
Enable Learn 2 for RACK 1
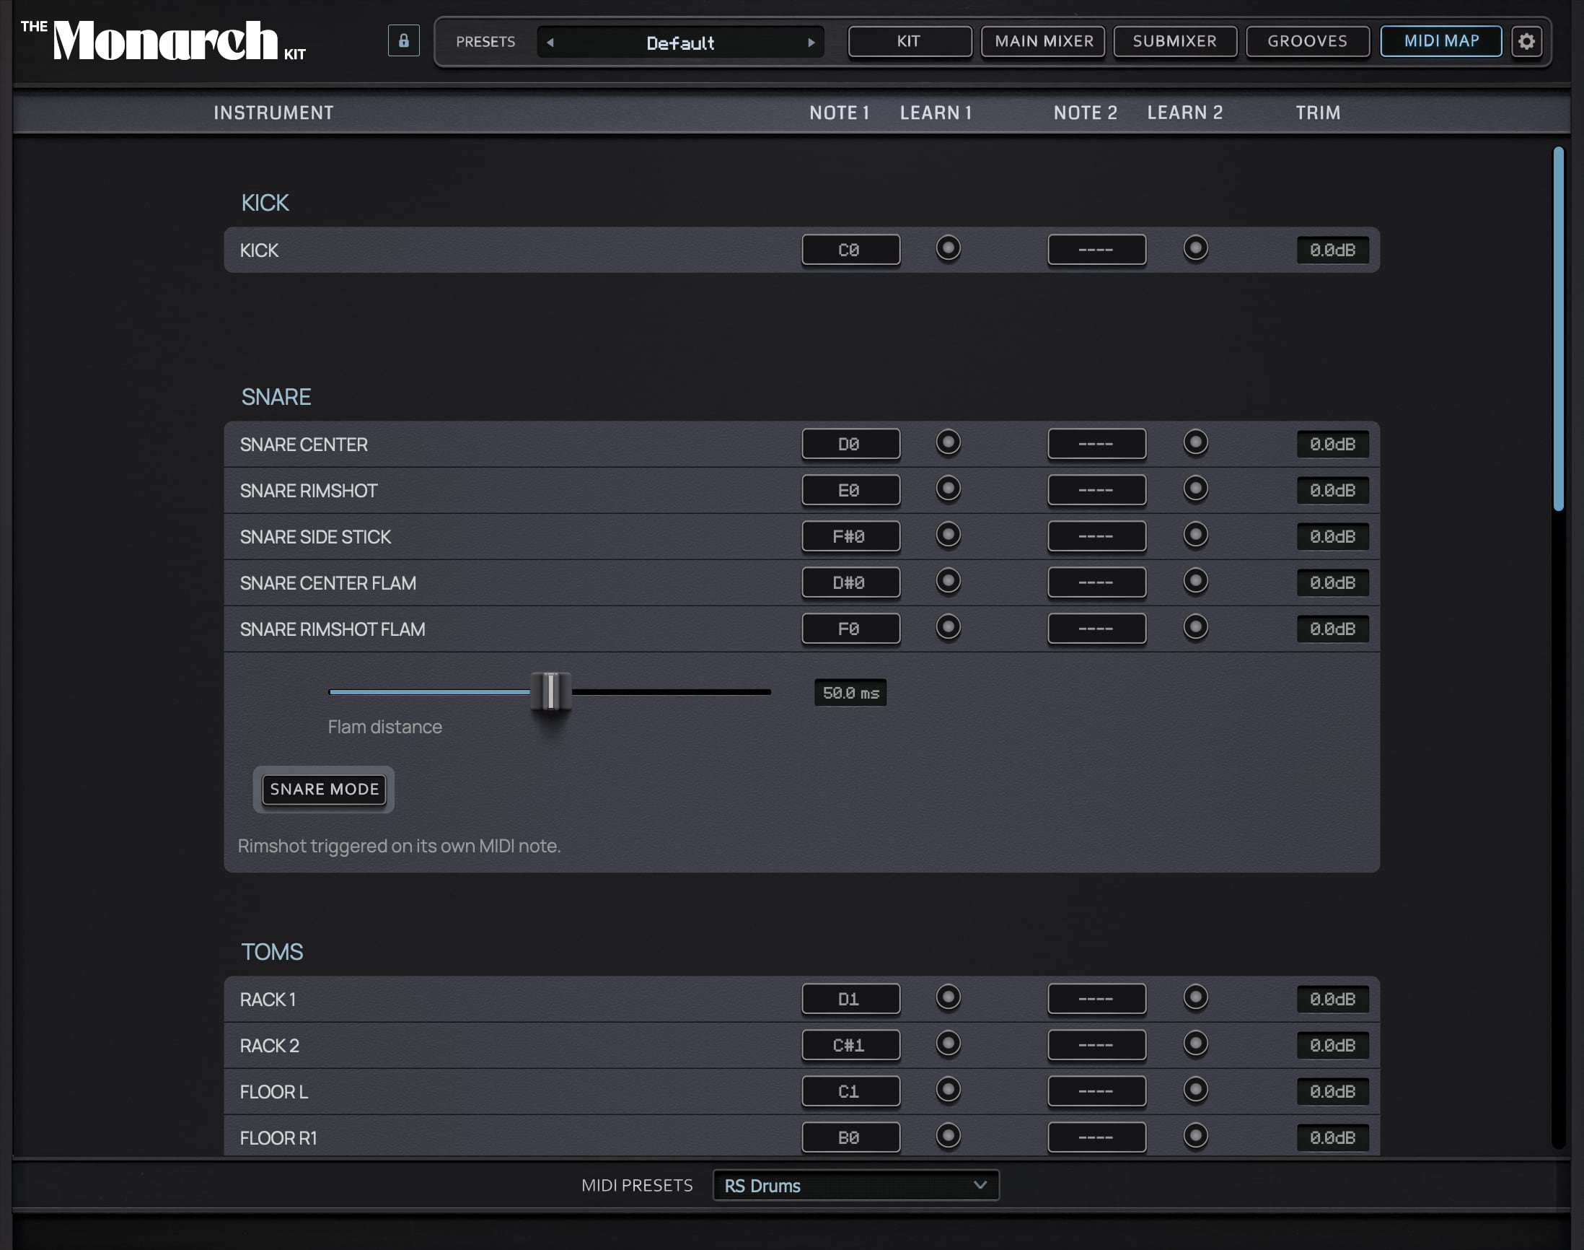tap(1195, 997)
